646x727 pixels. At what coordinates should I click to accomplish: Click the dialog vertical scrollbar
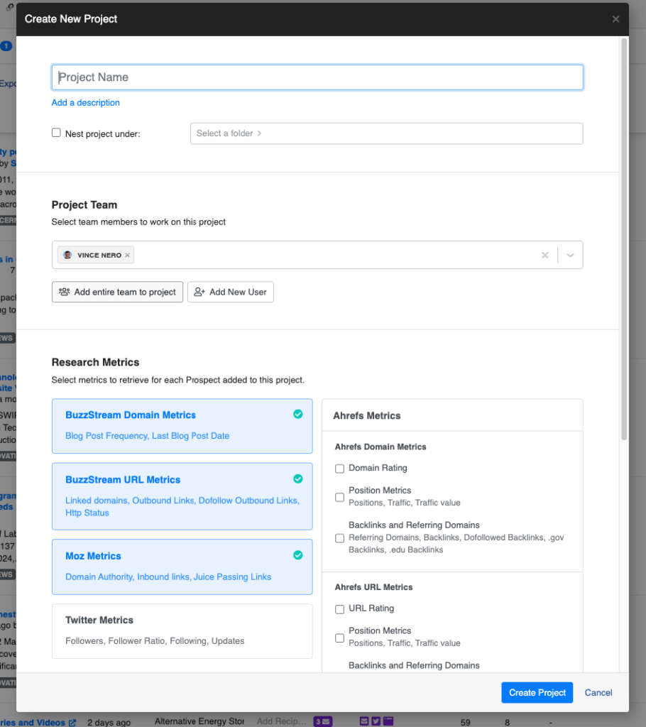click(624, 239)
